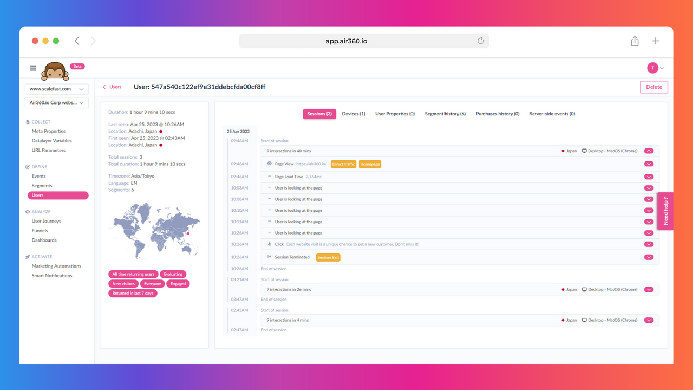Image resolution: width=693 pixels, height=390 pixels.
Task: Expand the 10:10AM user looking row
Action: [649, 211]
